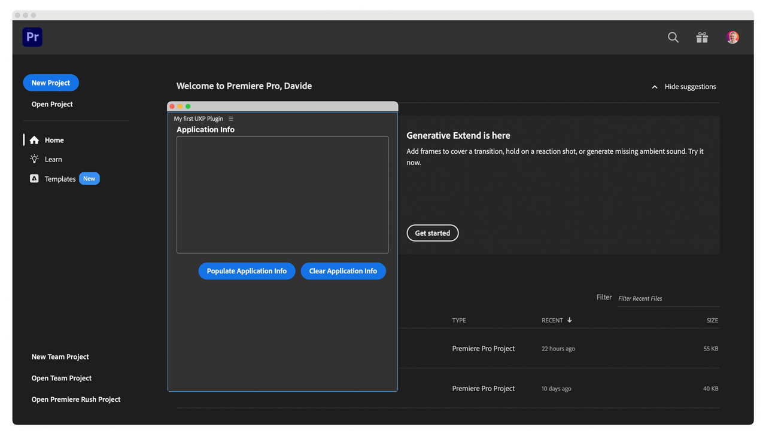766x439 pixels.
Task: Hide suggestions using the Hide suggestions control
Action: (x=690, y=86)
